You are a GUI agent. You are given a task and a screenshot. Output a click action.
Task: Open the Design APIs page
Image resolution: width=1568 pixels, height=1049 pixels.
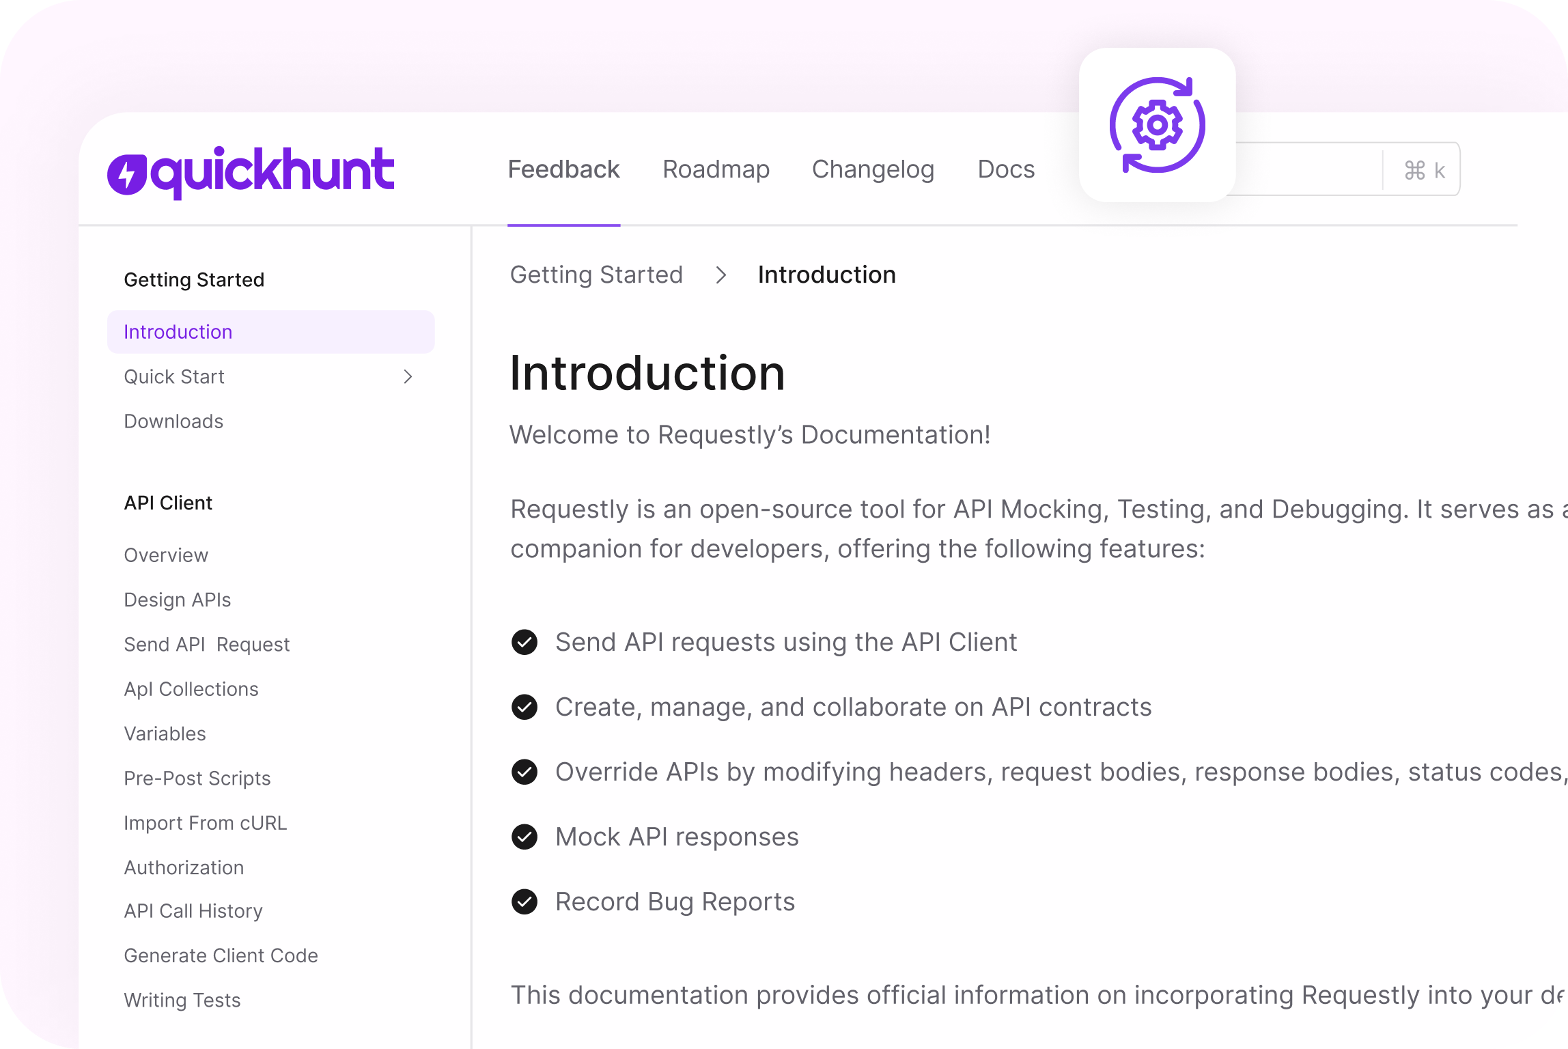(177, 600)
